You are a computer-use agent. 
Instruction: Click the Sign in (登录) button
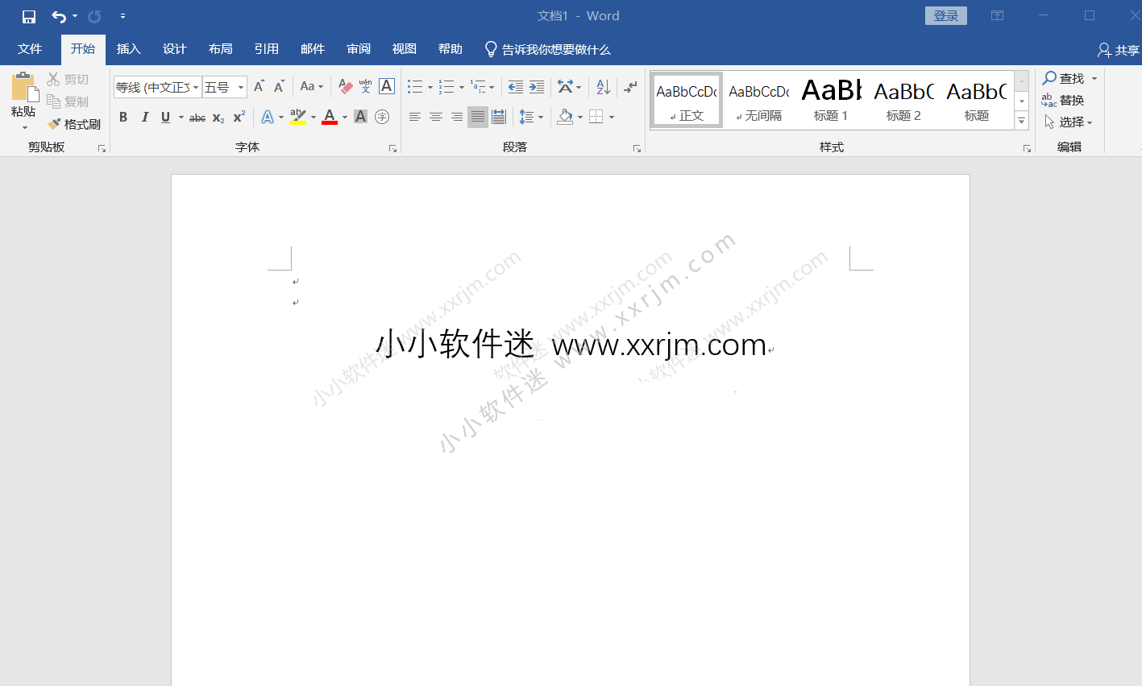(946, 16)
